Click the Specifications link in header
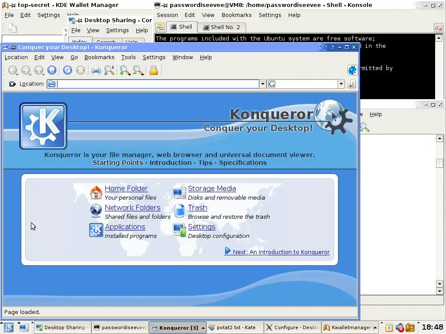The width and height of the screenshot is (446, 334). (x=243, y=163)
